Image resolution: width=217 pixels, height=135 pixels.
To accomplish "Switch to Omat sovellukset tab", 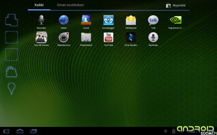I will (x=70, y=5).
